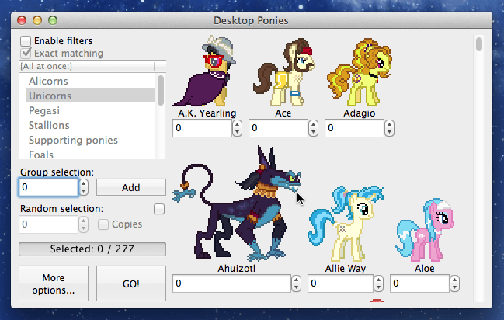504x320 pixels.
Task: Click the pony grid vertical scrollbar thumb
Action: click(479, 44)
